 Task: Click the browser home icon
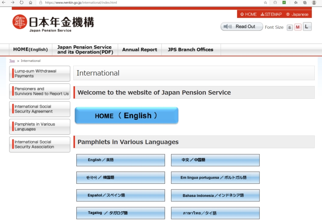pyautogui.click(x=31, y=3)
